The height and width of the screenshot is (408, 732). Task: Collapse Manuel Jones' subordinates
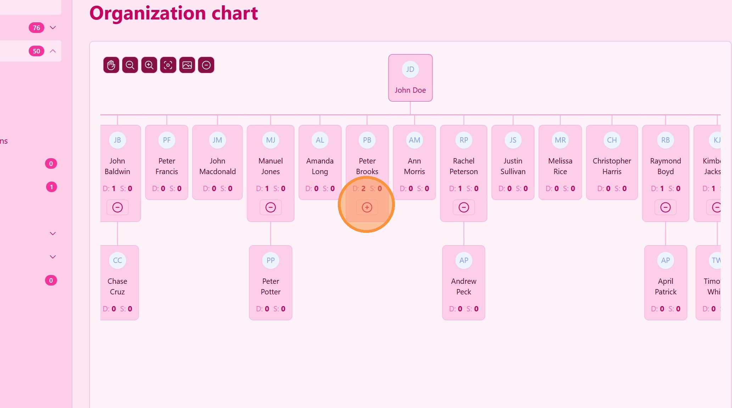270,207
